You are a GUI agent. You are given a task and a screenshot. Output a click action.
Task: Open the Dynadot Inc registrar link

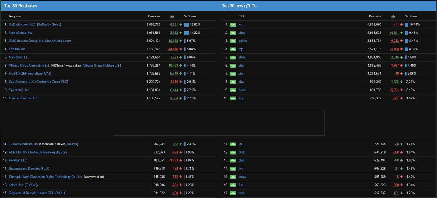point(17,49)
